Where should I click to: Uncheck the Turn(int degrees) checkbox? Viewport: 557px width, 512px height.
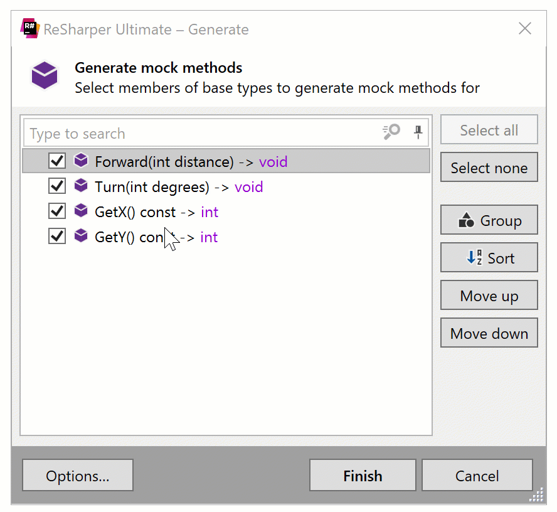(x=57, y=186)
